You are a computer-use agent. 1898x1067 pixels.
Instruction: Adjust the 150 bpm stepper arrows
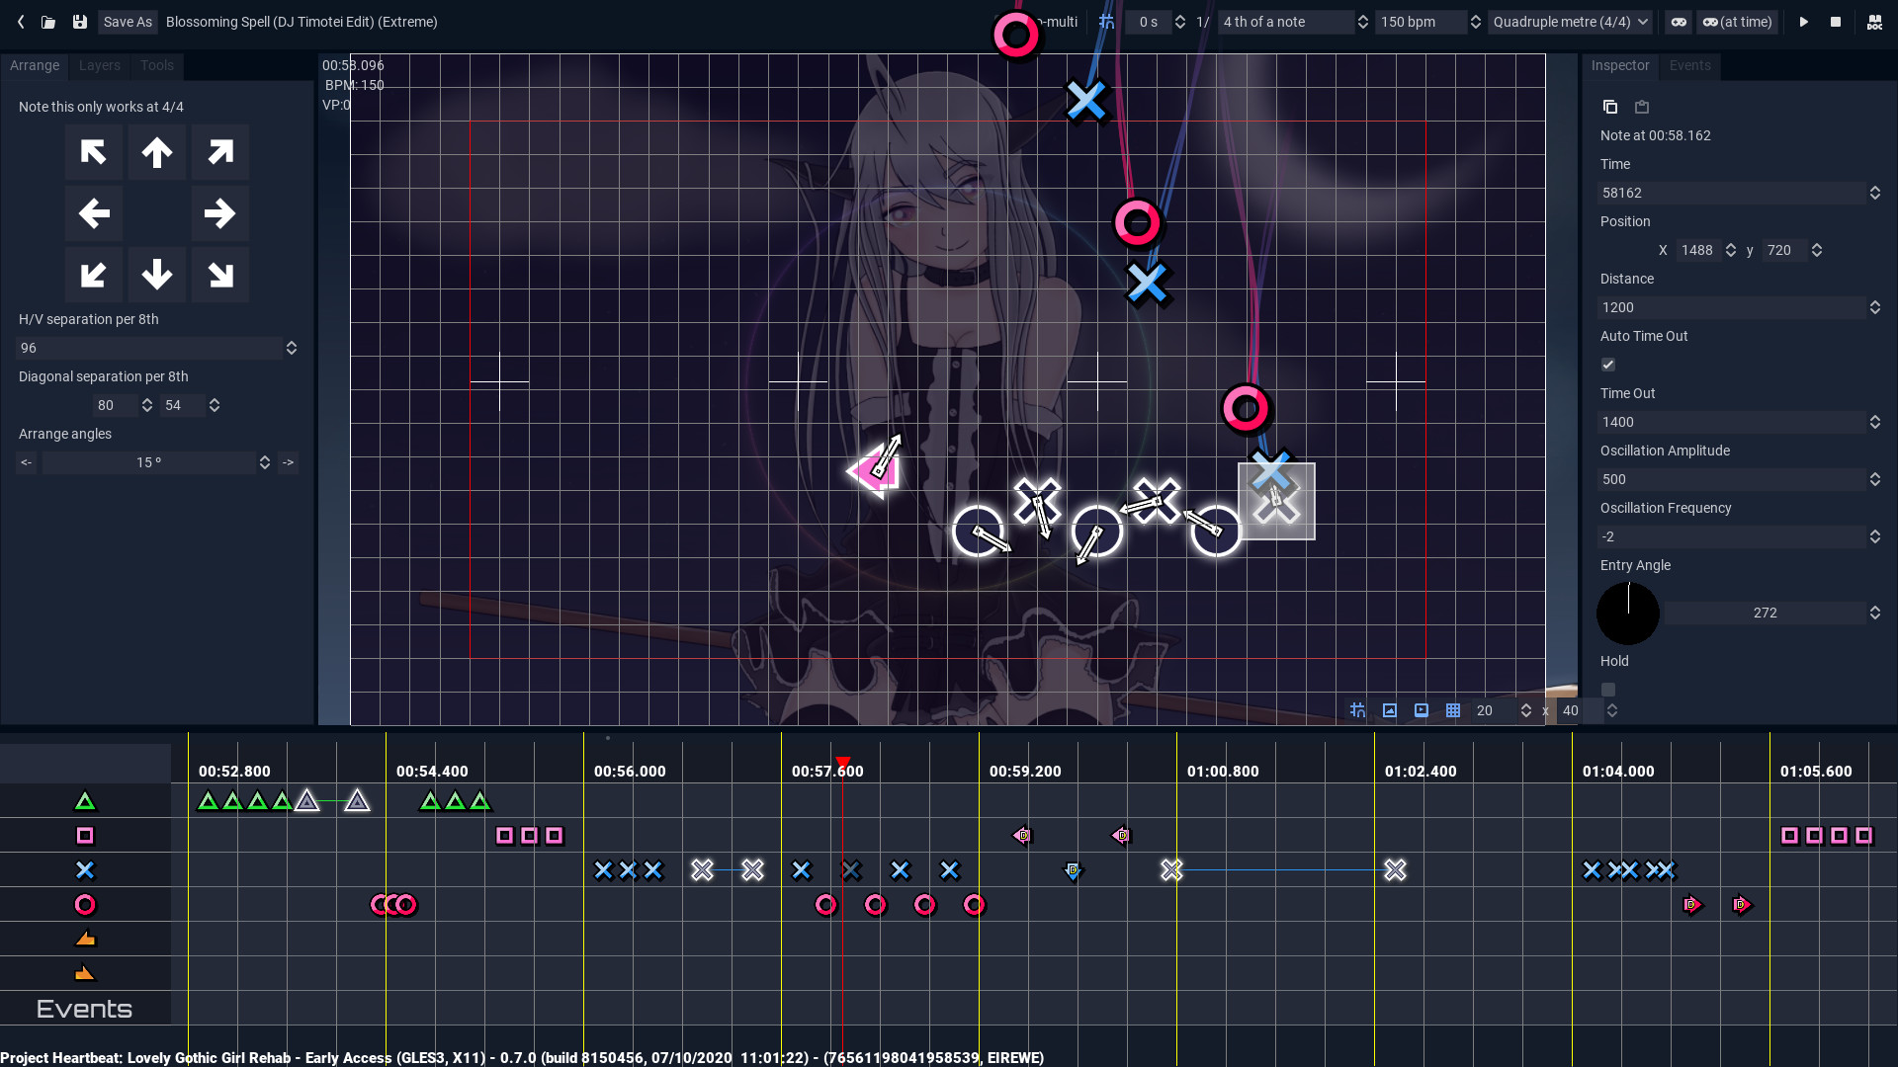[1476, 22]
